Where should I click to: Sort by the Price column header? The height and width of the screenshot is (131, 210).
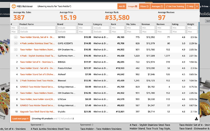pos(80,24)
